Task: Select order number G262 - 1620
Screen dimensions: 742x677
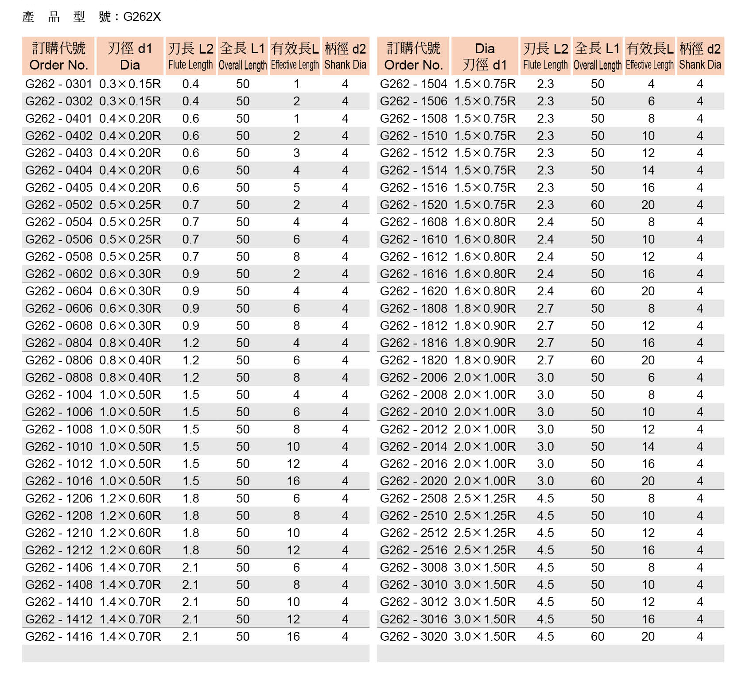Action: click(414, 291)
